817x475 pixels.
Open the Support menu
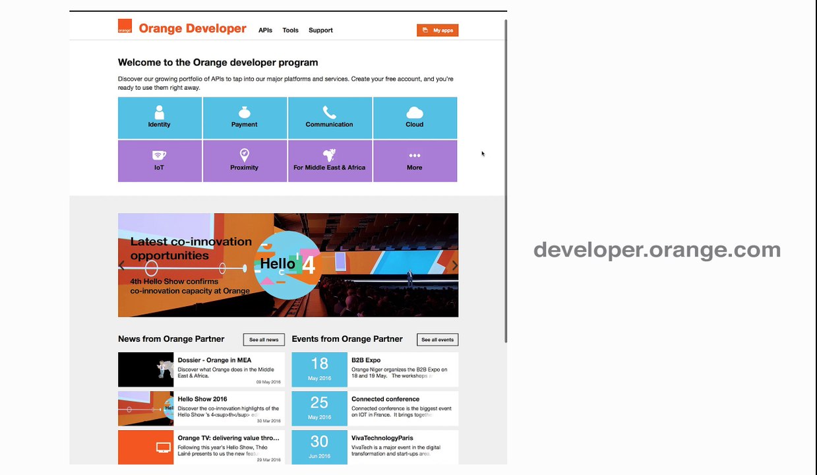[320, 30]
